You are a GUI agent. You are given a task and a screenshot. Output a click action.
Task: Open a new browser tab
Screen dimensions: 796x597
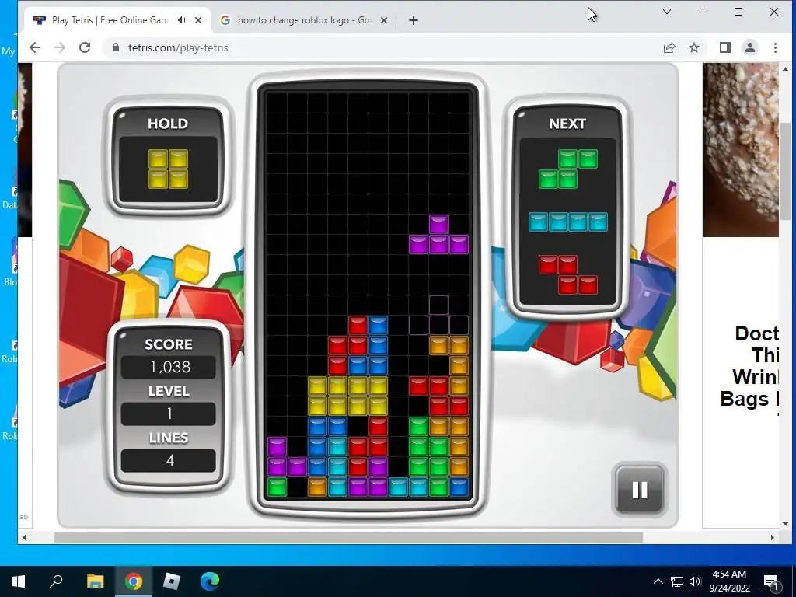[414, 20]
